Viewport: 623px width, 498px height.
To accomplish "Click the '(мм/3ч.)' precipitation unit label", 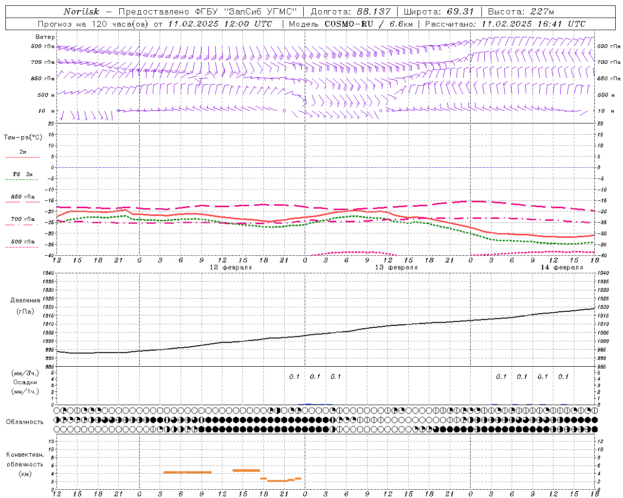I will point(25,373).
